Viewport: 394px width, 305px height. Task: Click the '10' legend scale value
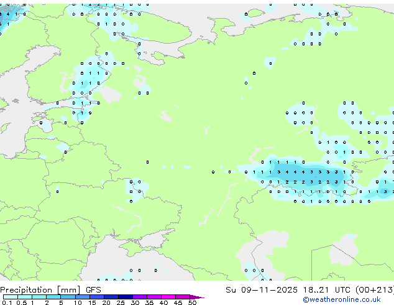(x=78, y=303)
